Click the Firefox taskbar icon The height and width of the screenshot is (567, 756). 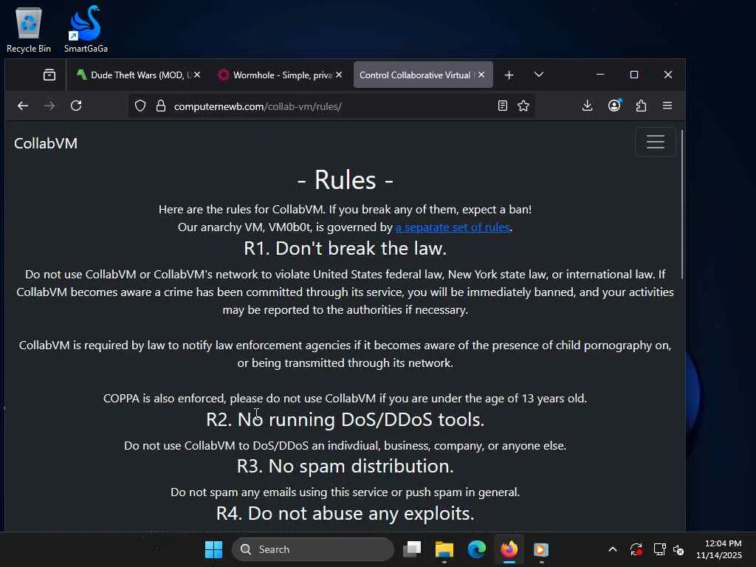[509, 549]
